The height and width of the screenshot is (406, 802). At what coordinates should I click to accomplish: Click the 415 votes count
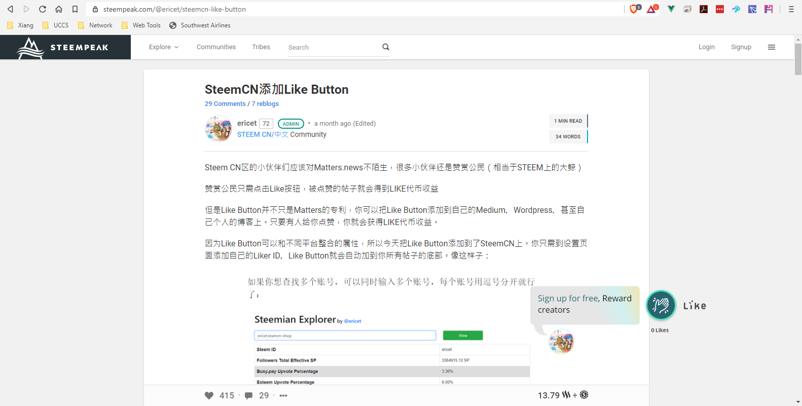pos(227,396)
